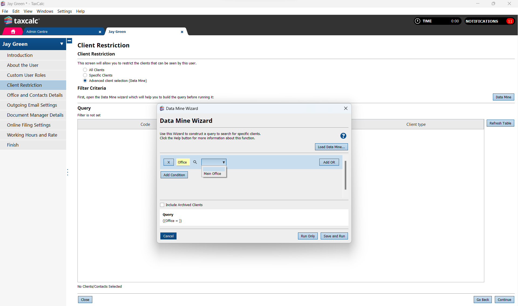Close the Jay Green tab
The width and height of the screenshot is (518, 306).
(x=182, y=32)
